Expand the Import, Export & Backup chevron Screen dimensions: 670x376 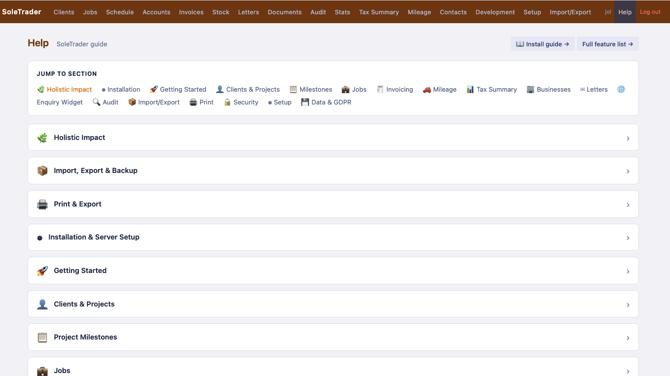point(628,171)
